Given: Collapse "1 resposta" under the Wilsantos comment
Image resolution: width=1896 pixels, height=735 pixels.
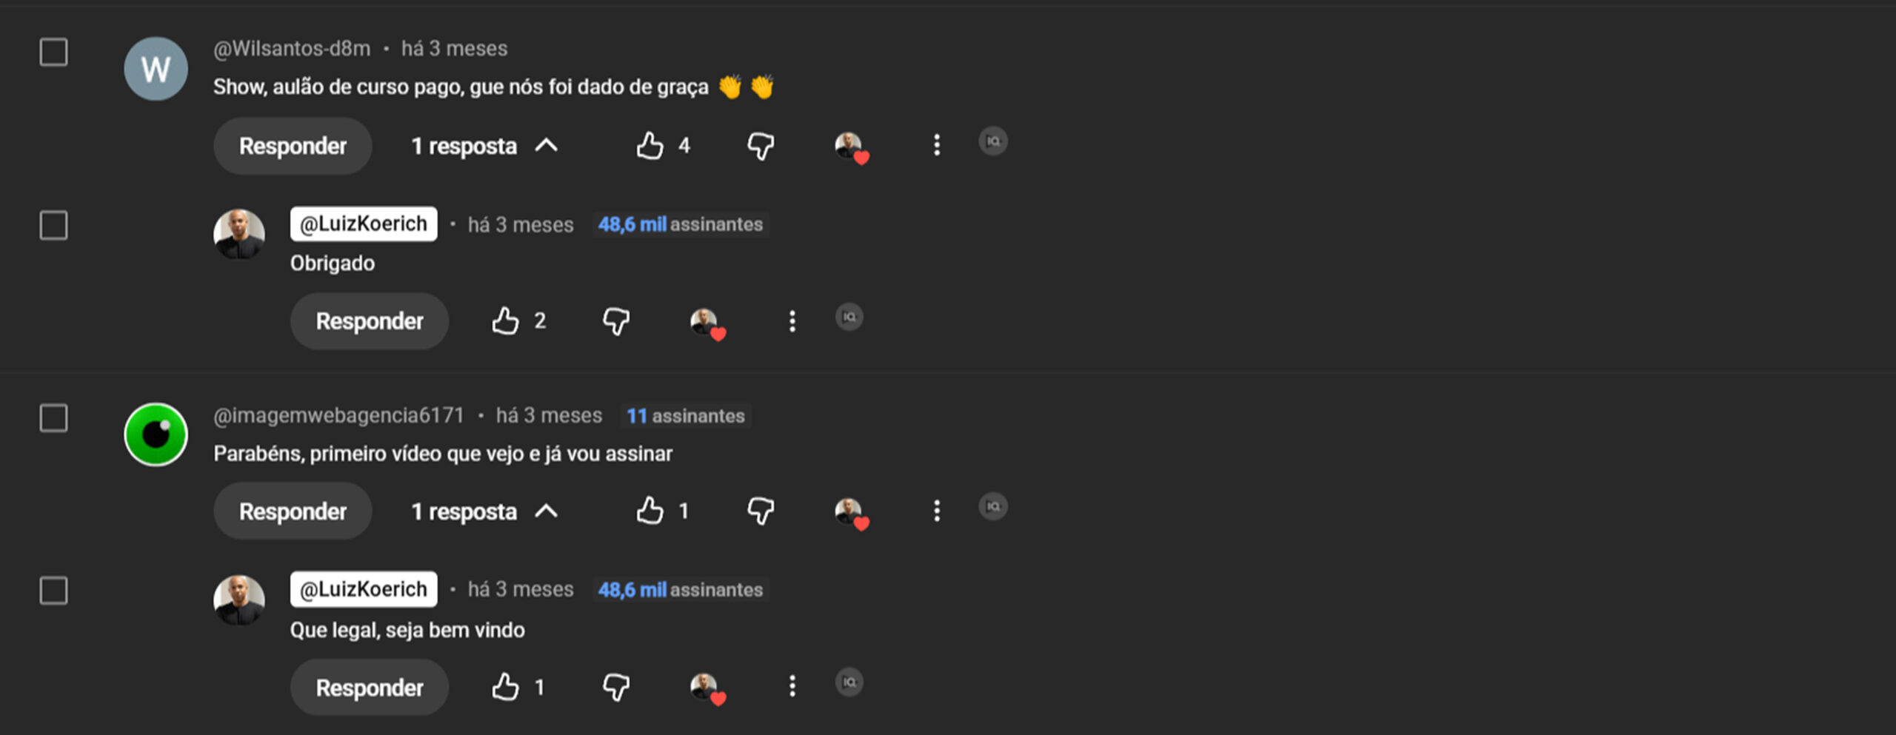Looking at the screenshot, I should (x=484, y=146).
